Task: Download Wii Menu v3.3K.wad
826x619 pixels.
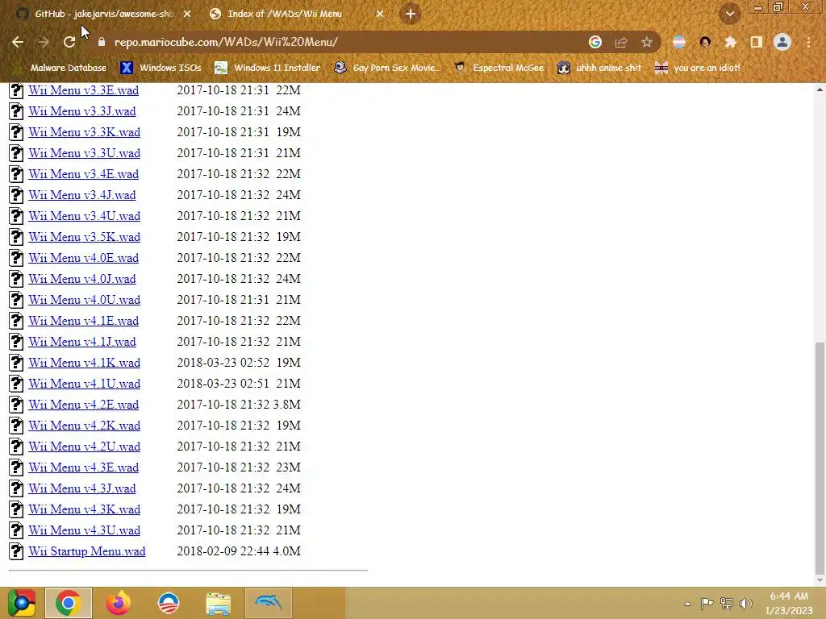Action: (84, 132)
